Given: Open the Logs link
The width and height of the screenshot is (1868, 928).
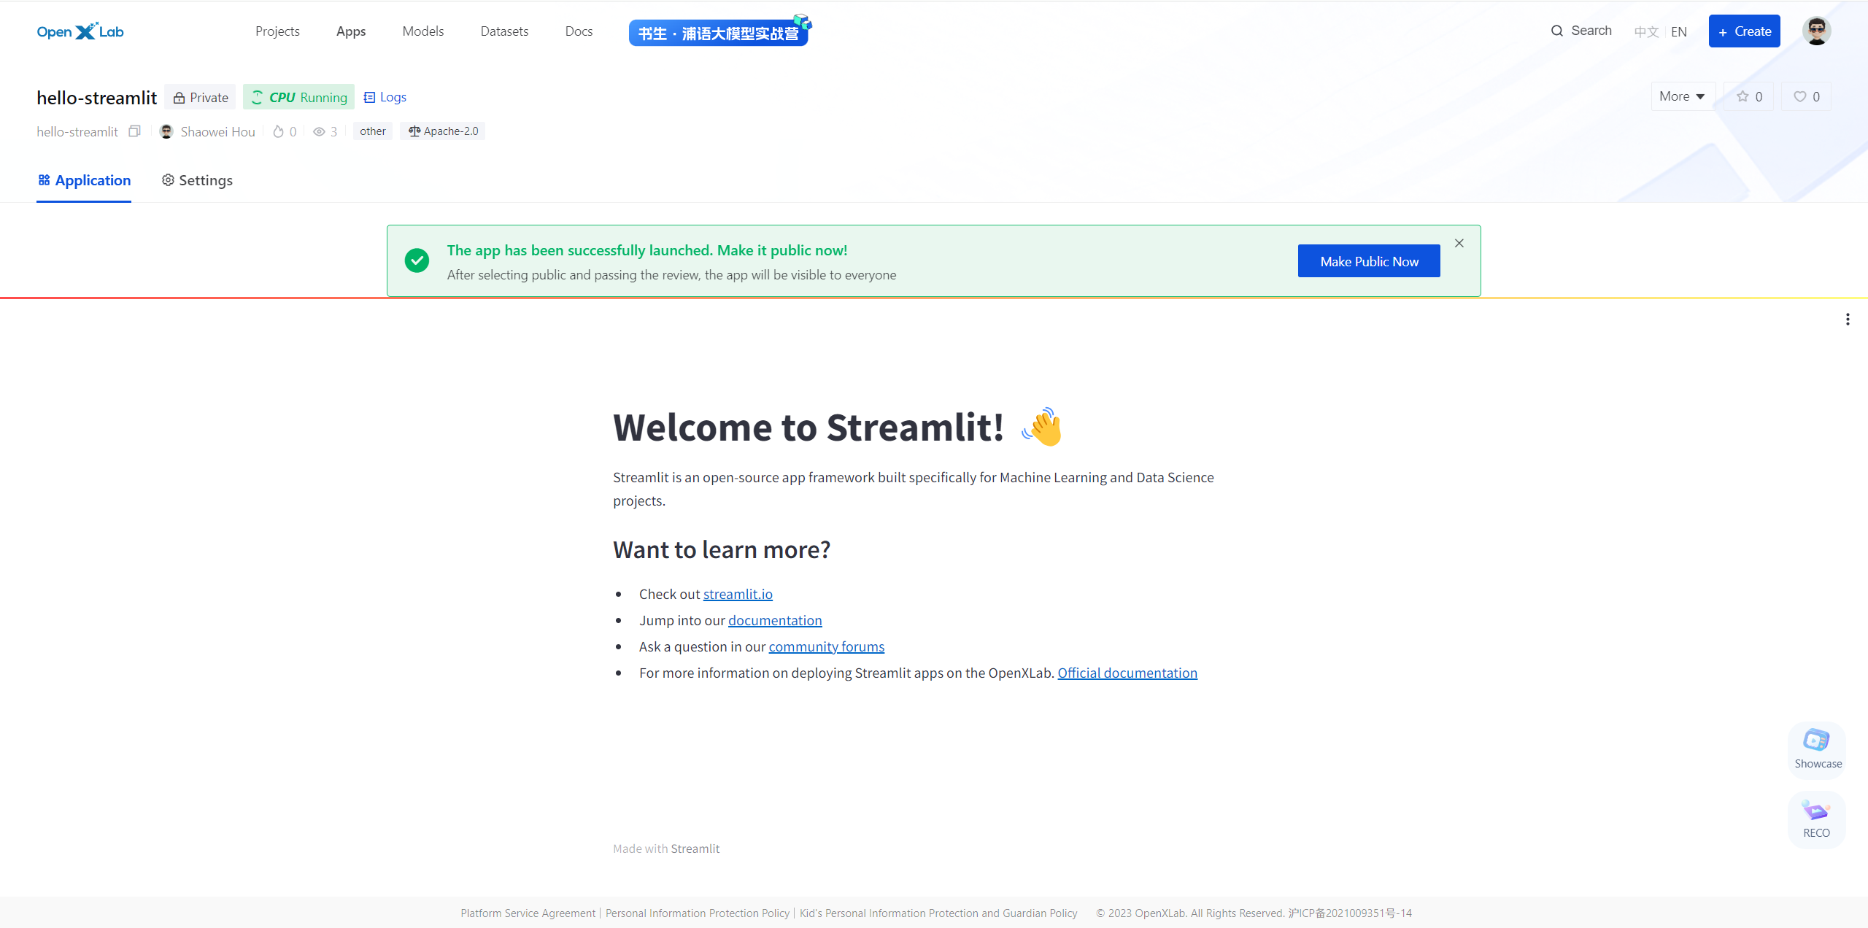Looking at the screenshot, I should [385, 97].
